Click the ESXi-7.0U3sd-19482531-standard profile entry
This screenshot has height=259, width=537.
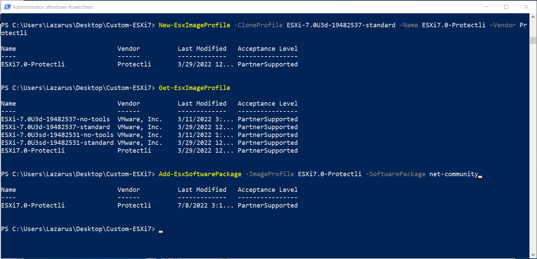click(x=57, y=142)
